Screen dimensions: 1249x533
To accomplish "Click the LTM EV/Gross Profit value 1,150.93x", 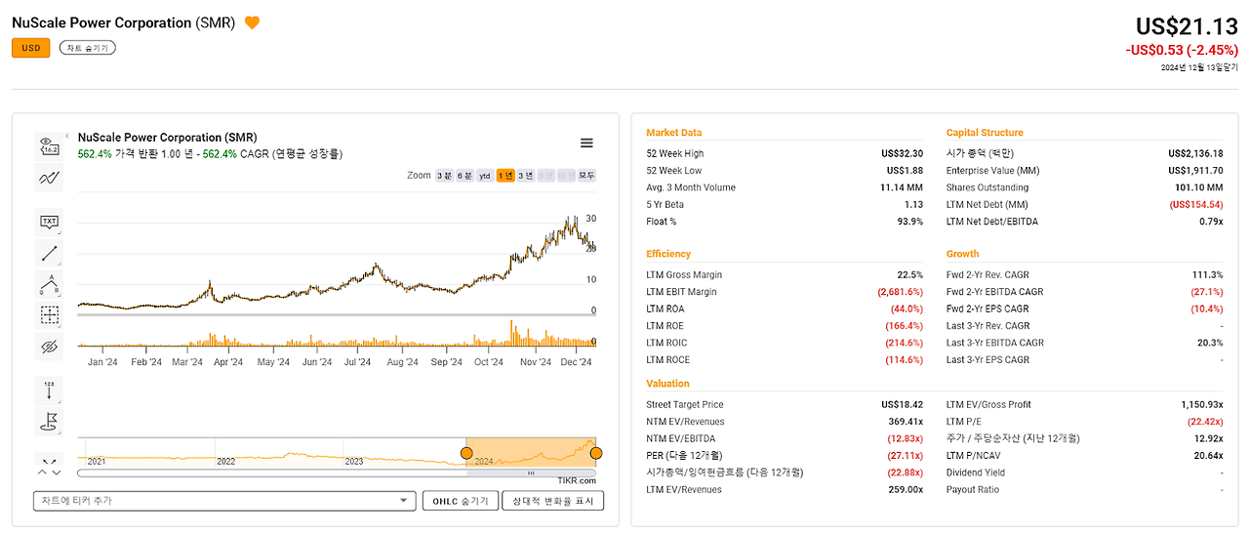I will (x=1201, y=404).
